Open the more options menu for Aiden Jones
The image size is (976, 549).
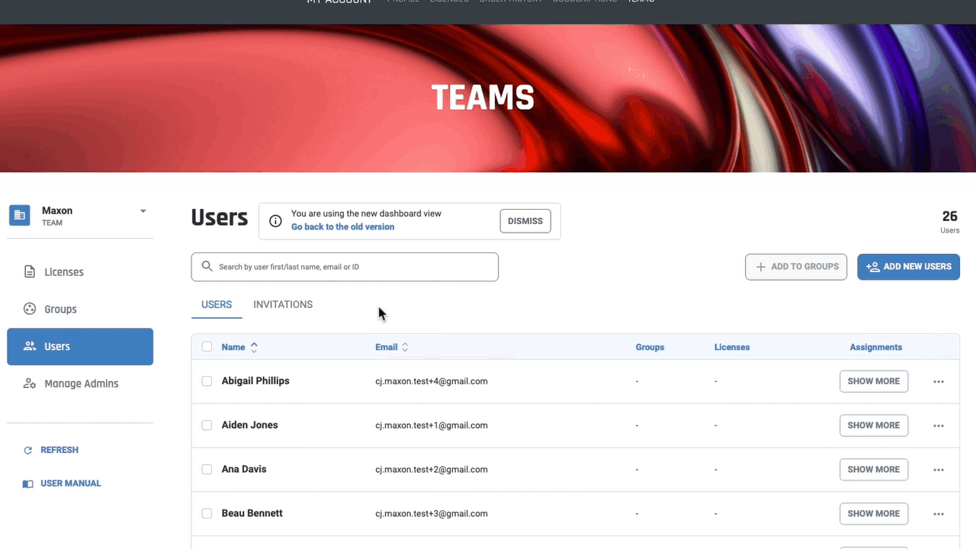[x=939, y=425]
